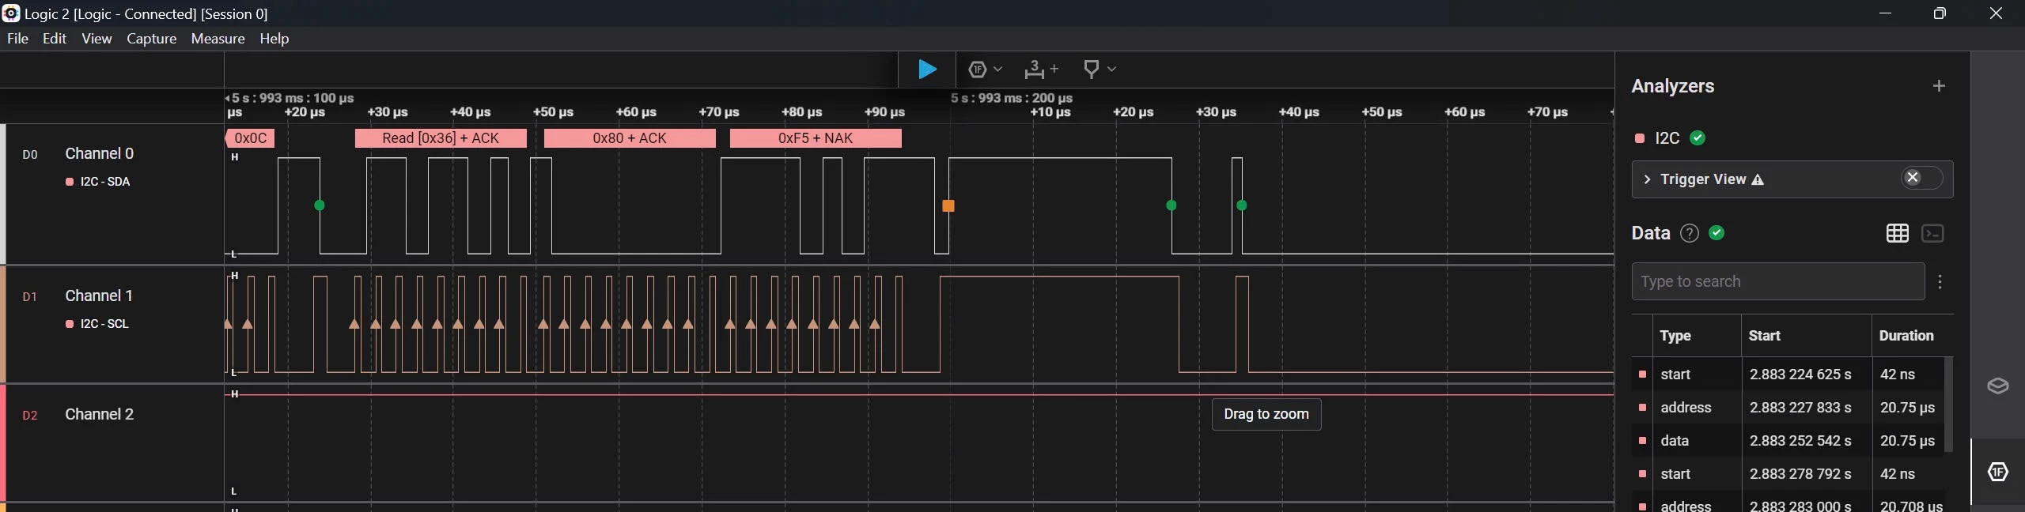
Task: Add a timing measurement marker pair
Action: click(x=1040, y=70)
